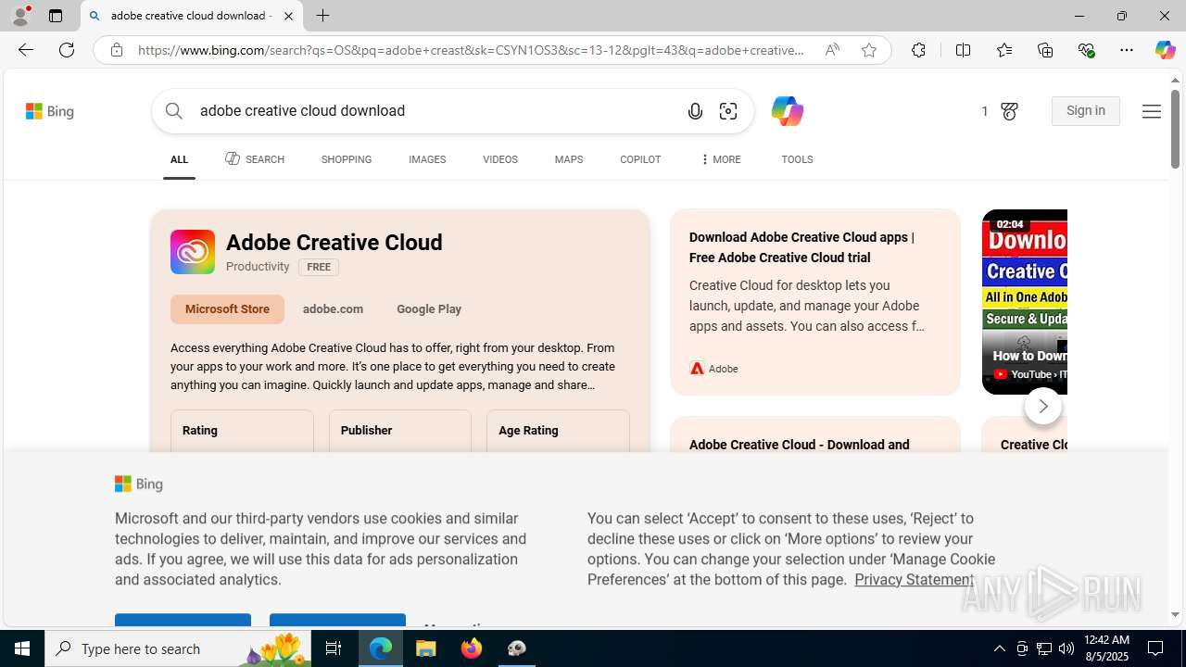Play the YouTube how to download video

point(1025,302)
